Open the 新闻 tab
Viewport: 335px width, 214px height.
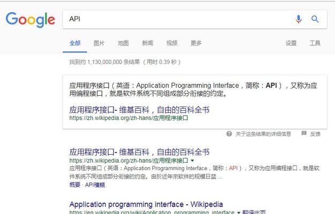(x=148, y=43)
